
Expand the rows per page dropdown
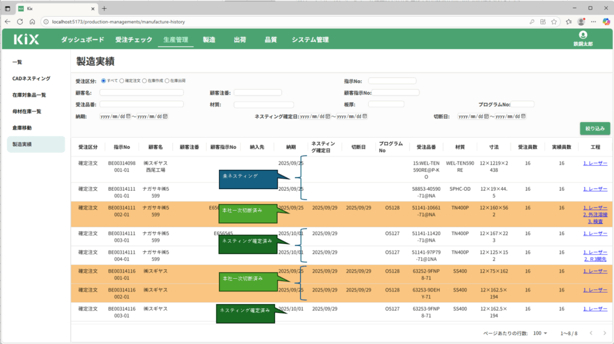[x=540, y=333]
